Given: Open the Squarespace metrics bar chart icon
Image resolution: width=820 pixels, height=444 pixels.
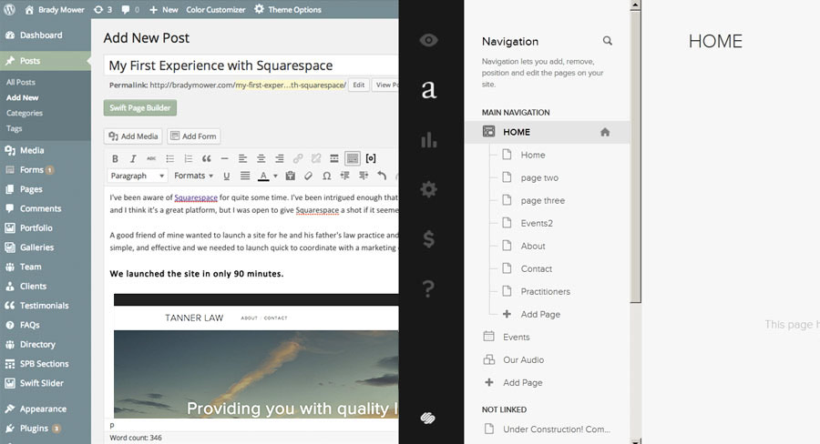Looking at the screenshot, I should pyautogui.click(x=429, y=139).
